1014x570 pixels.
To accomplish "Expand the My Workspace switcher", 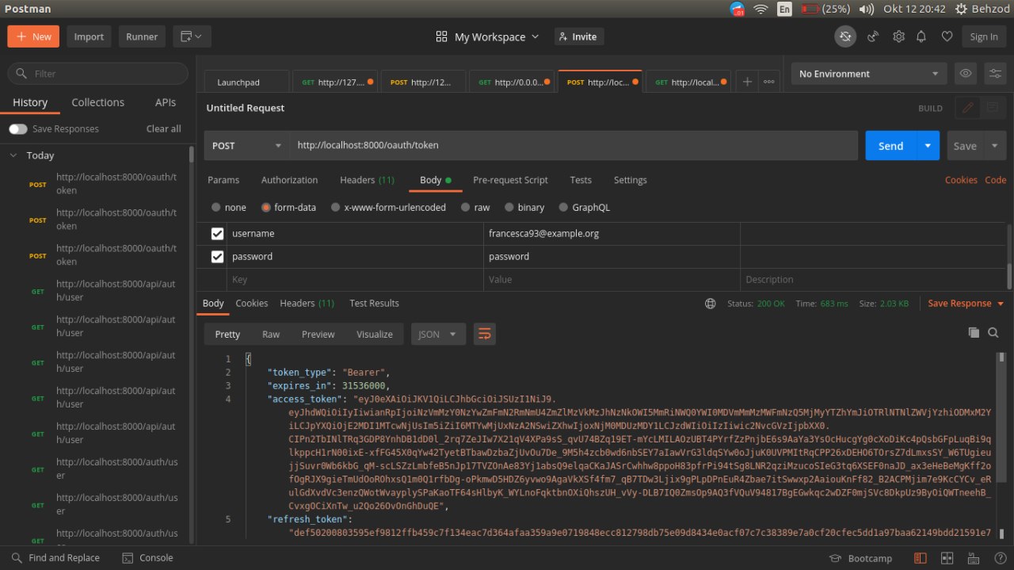I will pos(487,36).
